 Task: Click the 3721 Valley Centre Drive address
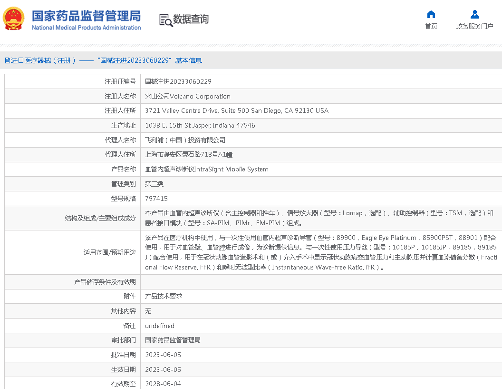click(x=237, y=110)
